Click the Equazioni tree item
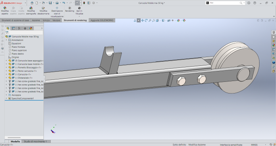Screen dimensions: 276x146 point(16,43)
